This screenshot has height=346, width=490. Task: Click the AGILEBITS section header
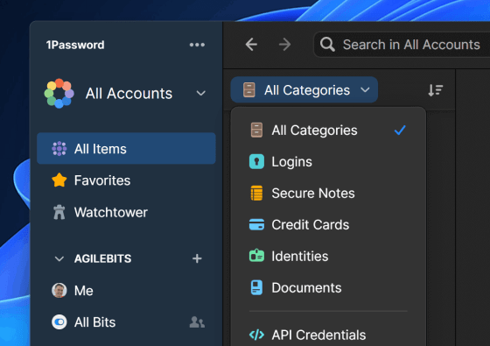[x=103, y=258]
